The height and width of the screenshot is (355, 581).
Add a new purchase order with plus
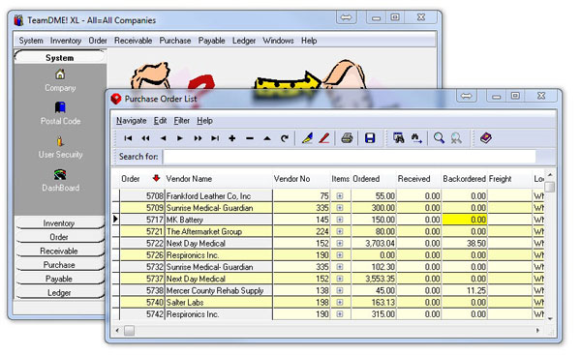(x=232, y=138)
